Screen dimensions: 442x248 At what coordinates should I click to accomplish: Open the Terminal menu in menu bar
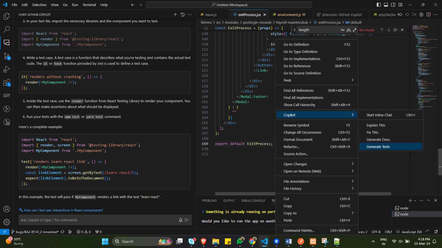[89, 5]
